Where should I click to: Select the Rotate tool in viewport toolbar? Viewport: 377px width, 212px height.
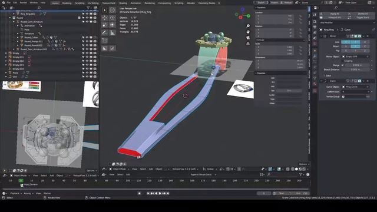(113, 18)
